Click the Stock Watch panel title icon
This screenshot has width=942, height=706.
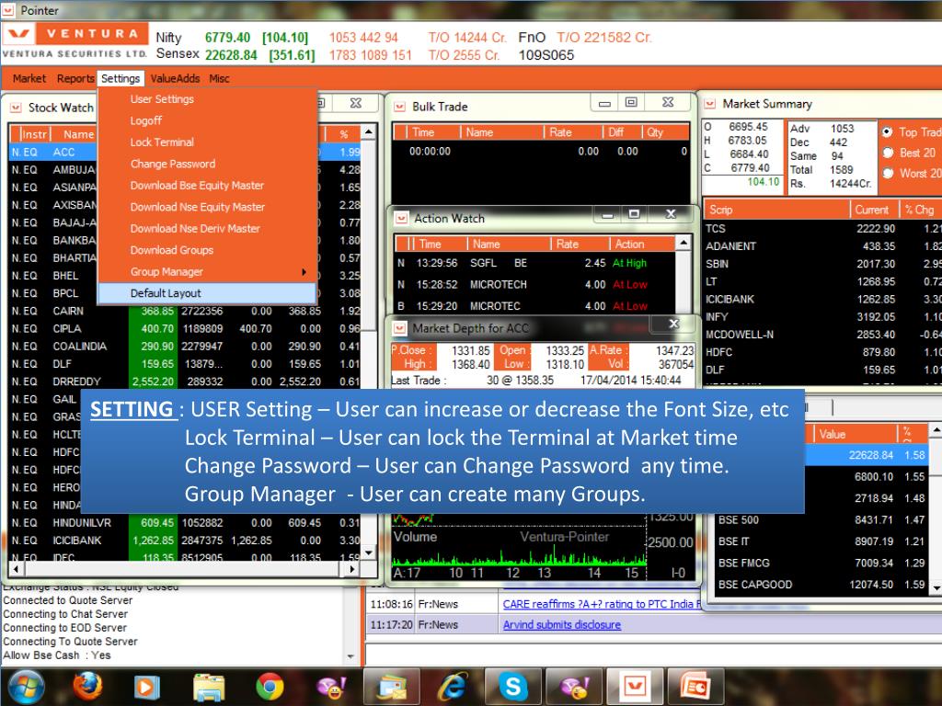coord(17,108)
